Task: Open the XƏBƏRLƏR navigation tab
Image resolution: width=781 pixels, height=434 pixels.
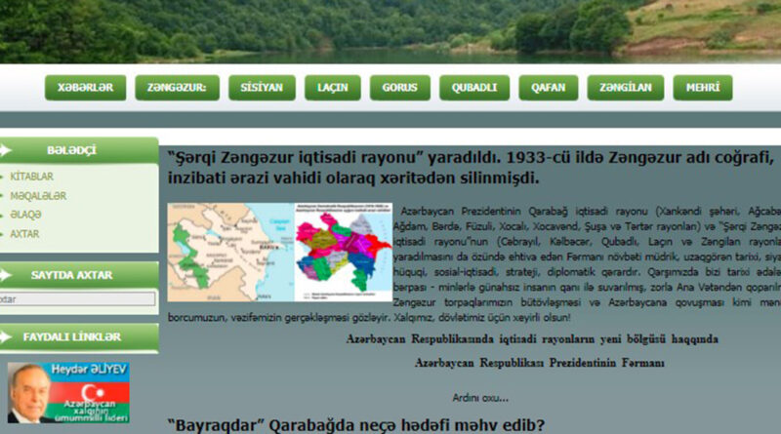Action: (x=85, y=88)
